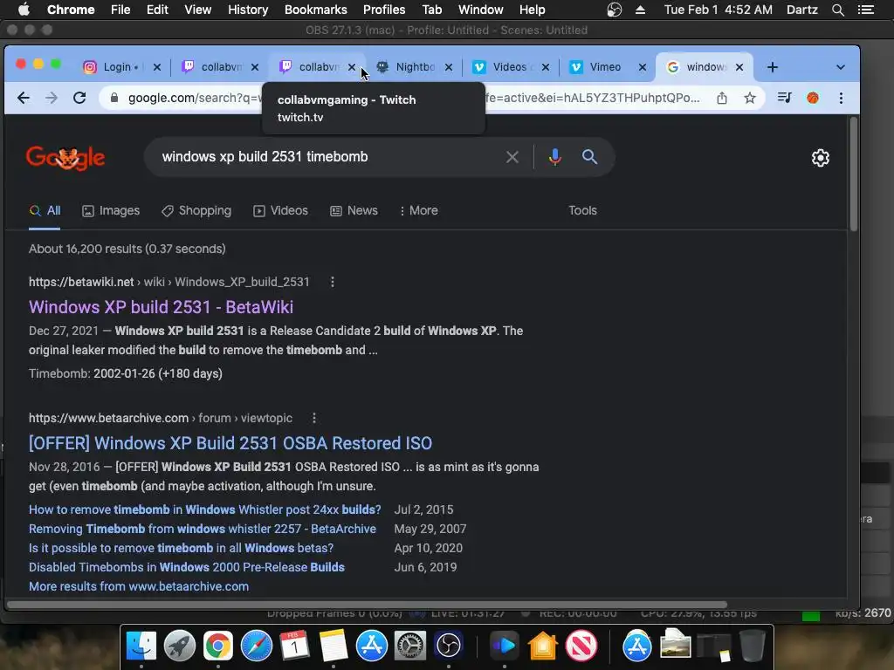
Task: Select the Images results tab
Action: coord(111,211)
